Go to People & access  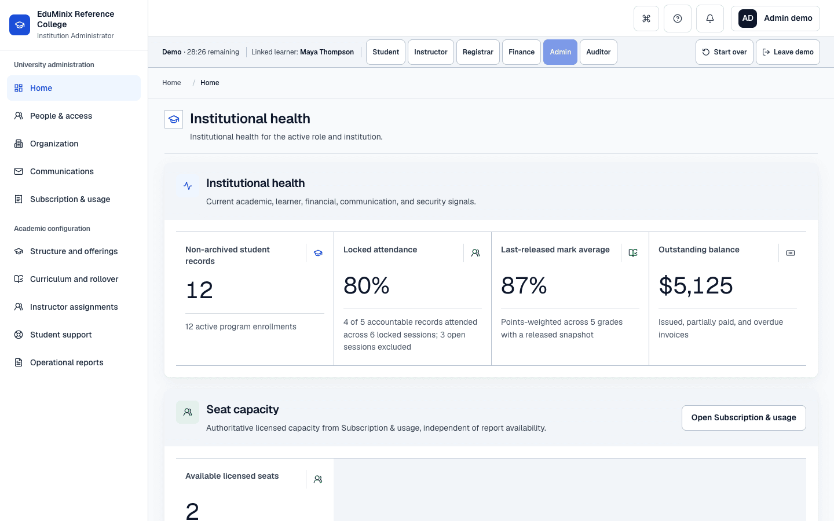[74, 116]
